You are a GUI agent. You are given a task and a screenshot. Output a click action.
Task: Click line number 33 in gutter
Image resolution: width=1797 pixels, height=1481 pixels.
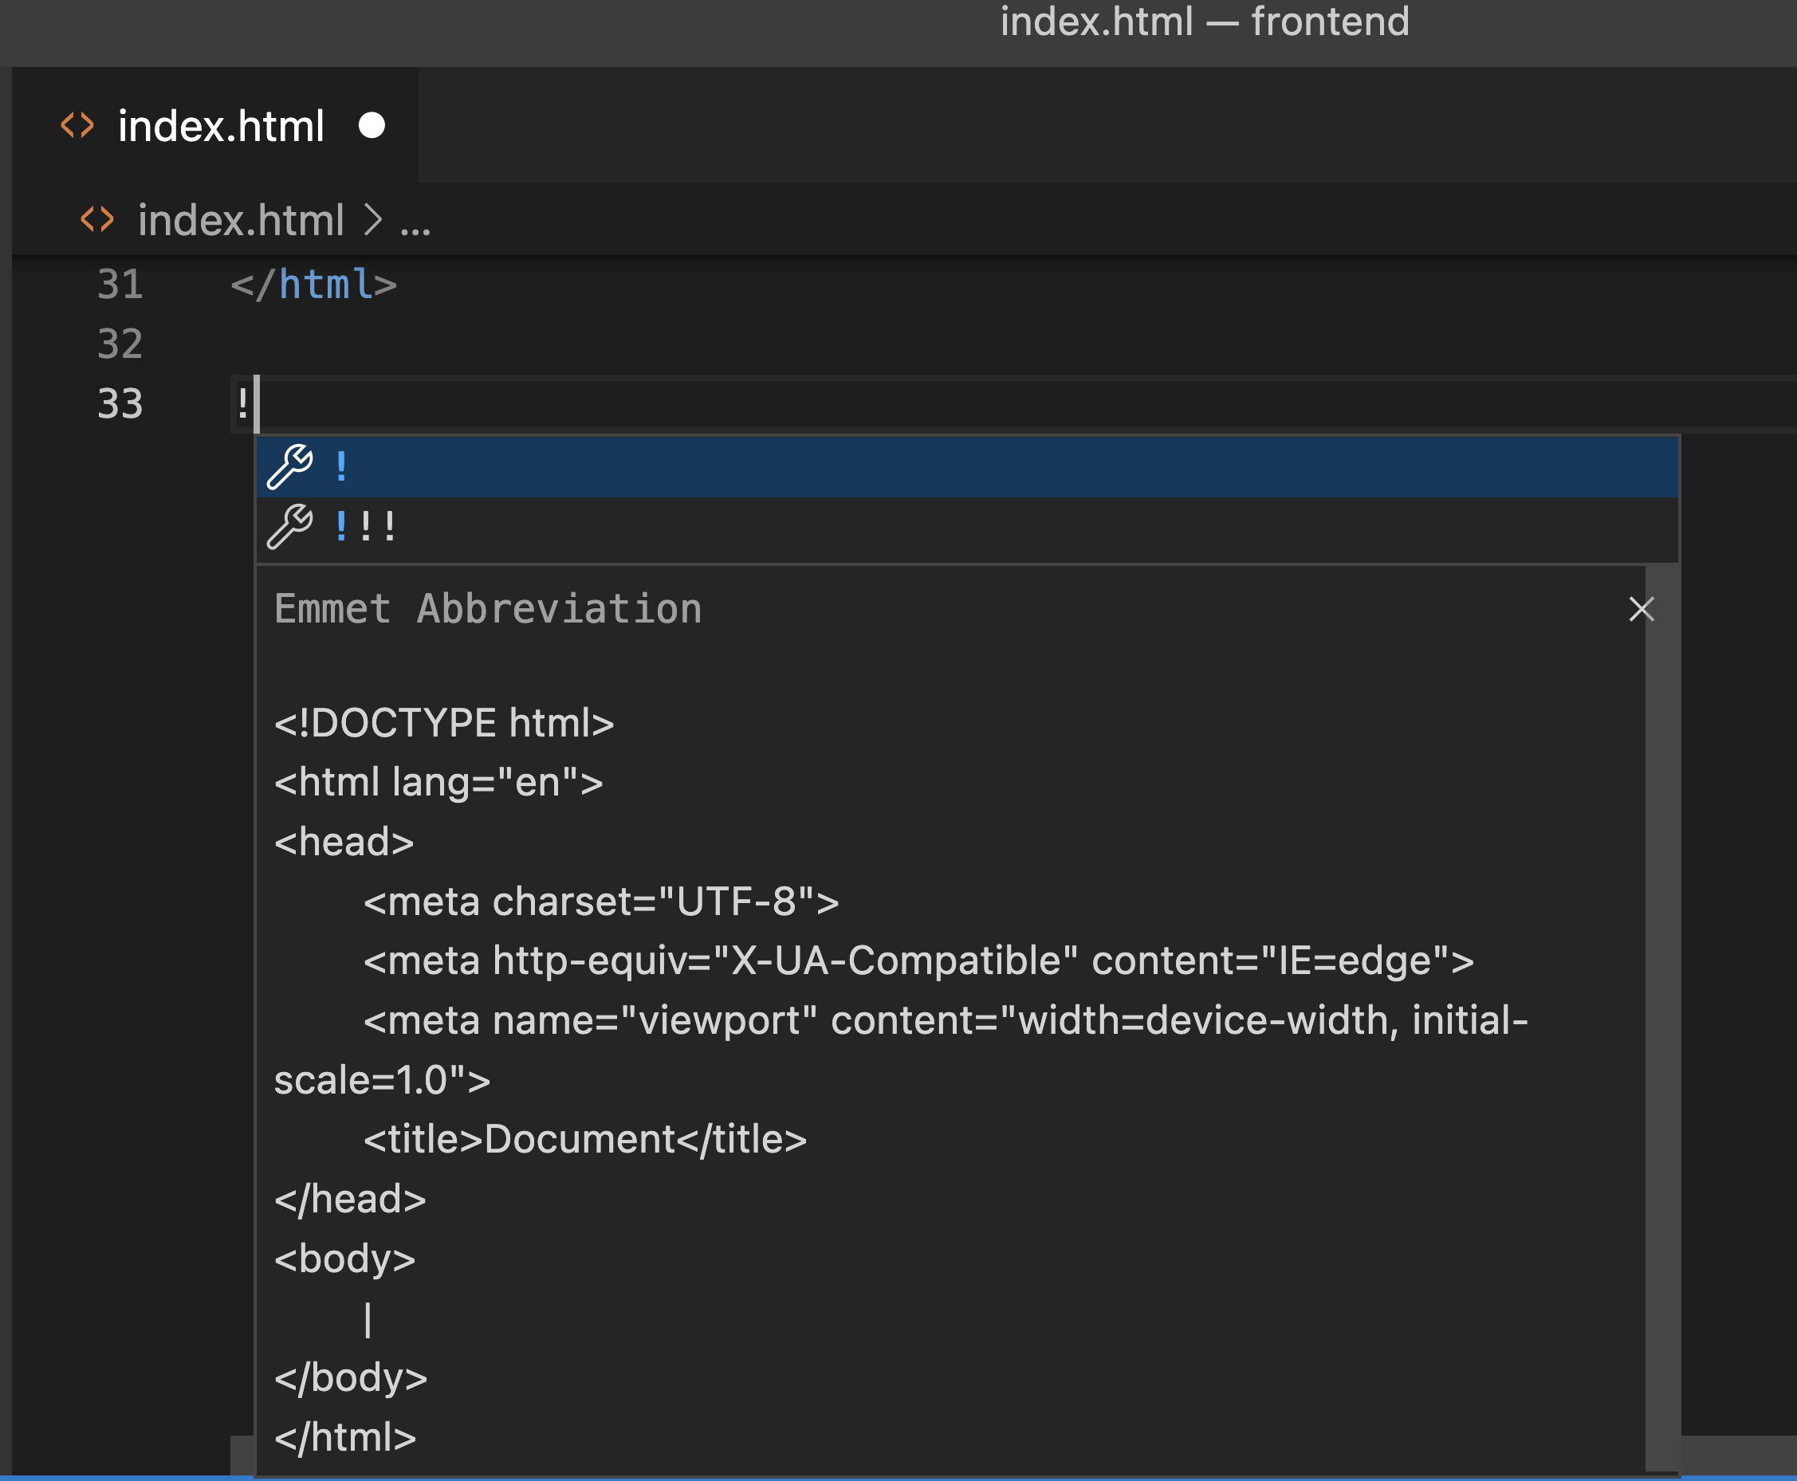[120, 403]
